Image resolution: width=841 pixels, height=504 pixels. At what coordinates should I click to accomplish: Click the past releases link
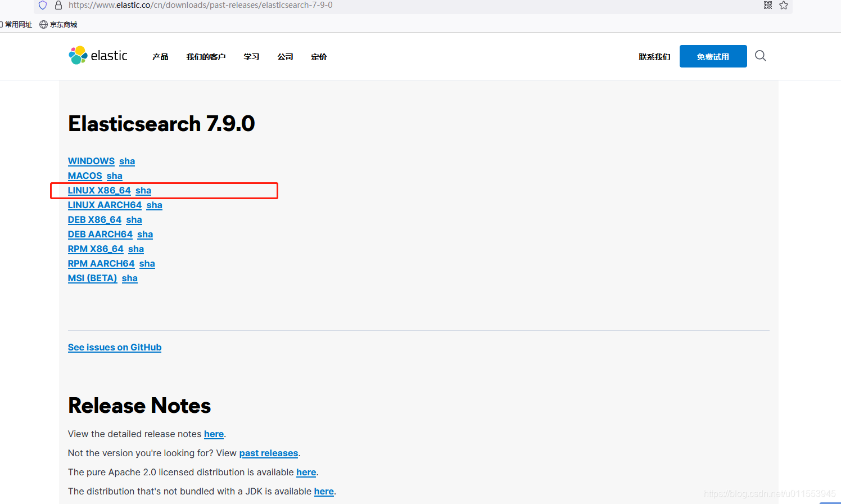coord(268,453)
